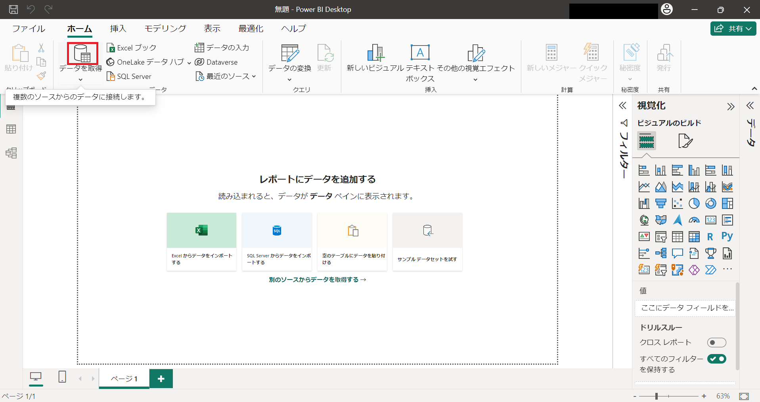This screenshot has height=402, width=760.
Task: Open 最近のソース dropdown
Action: click(x=254, y=76)
